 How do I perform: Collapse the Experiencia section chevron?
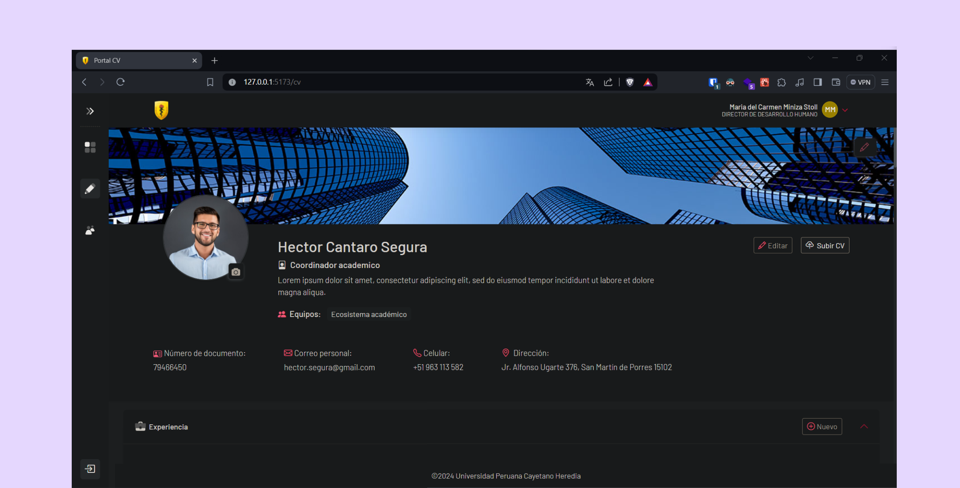[864, 427]
